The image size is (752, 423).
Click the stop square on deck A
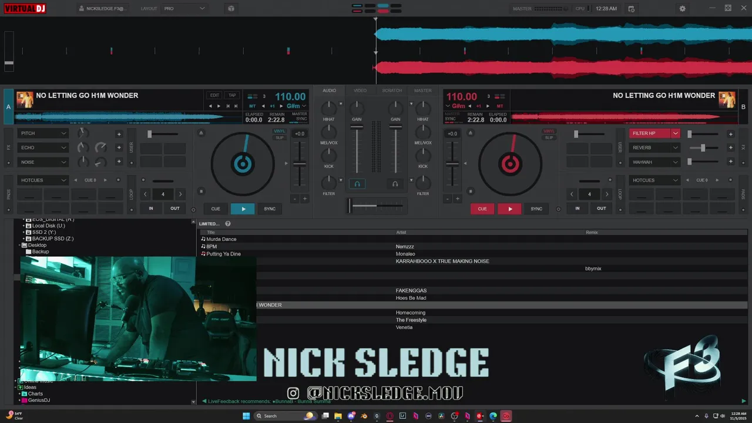[201, 191]
